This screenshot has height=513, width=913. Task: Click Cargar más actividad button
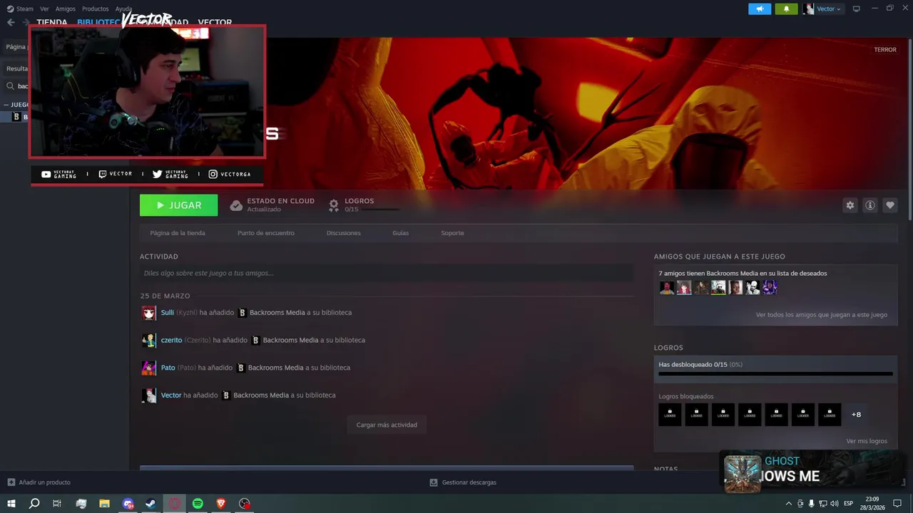tap(387, 425)
